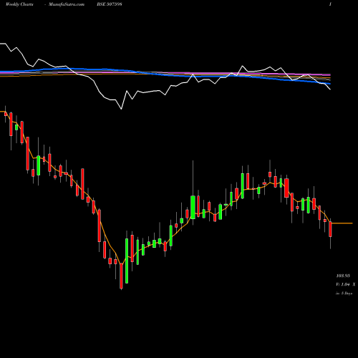Click the lowest red candlestick at the chart bottom
This screenshot has width=358, height=358.
(x=121, y=276)
